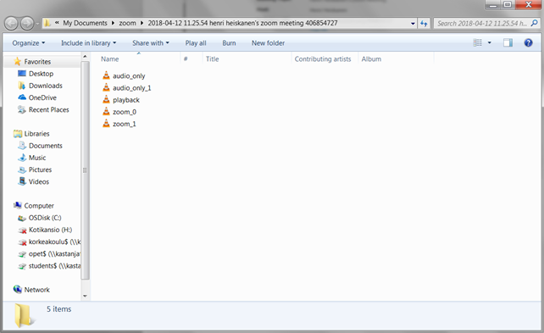Select the playback file name

click(126, 100)
